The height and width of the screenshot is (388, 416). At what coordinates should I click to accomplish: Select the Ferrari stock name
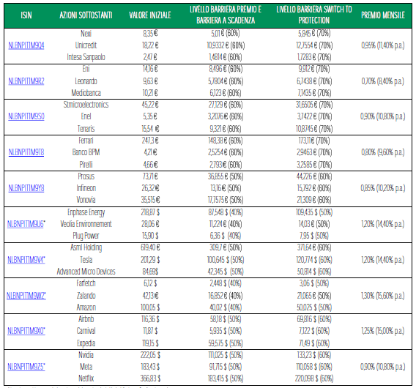click(86, 141)
